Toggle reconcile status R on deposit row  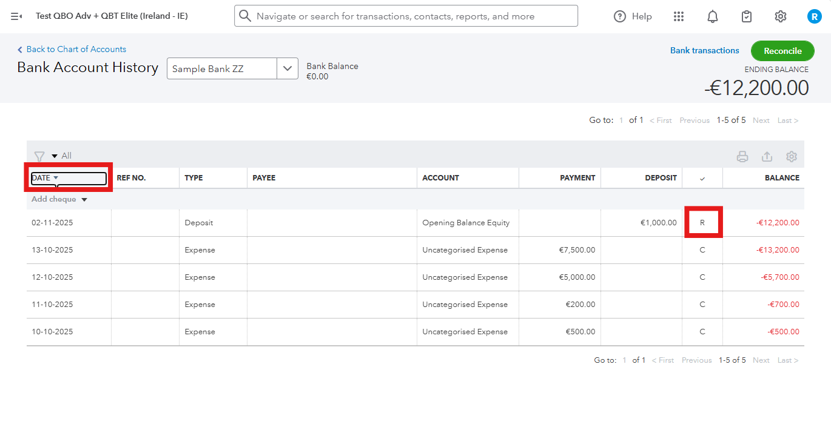(702, 223)
